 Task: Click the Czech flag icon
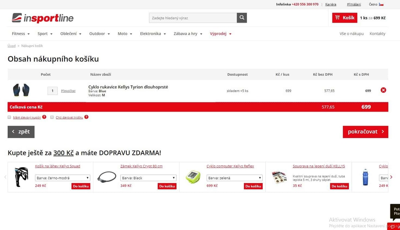click(381, 4)
